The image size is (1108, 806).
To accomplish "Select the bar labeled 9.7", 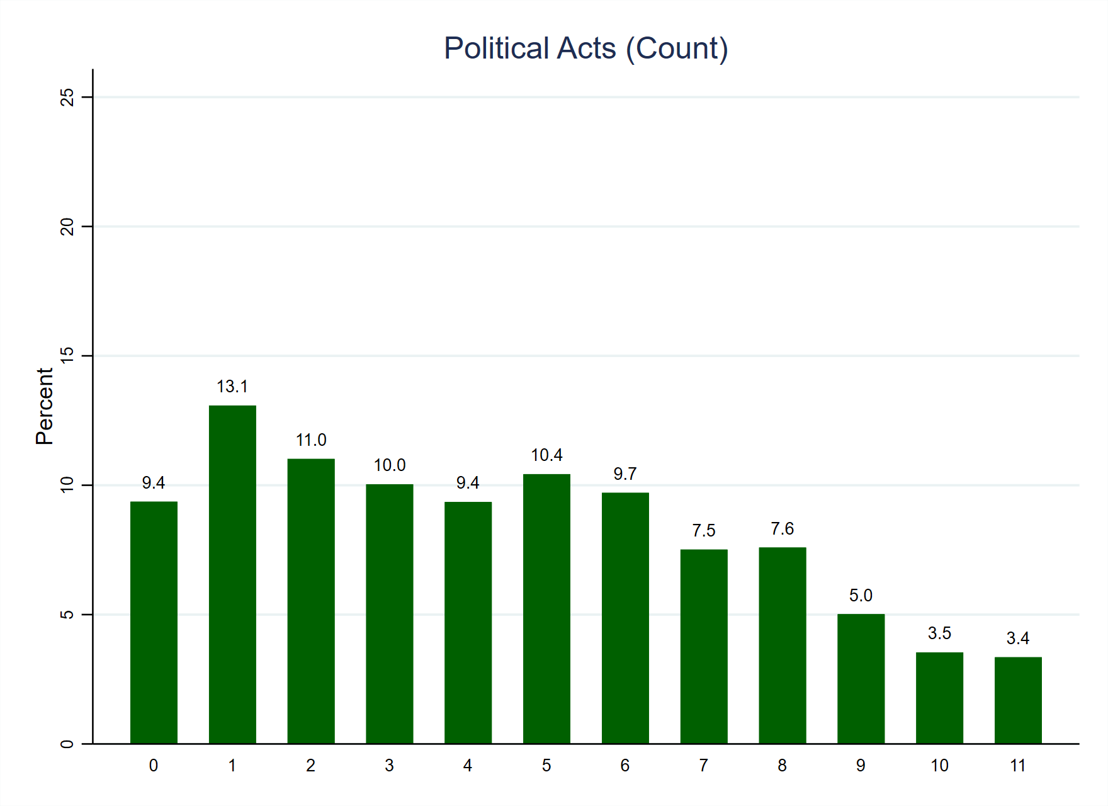I will pyautogui.click(x=625, y=618).
